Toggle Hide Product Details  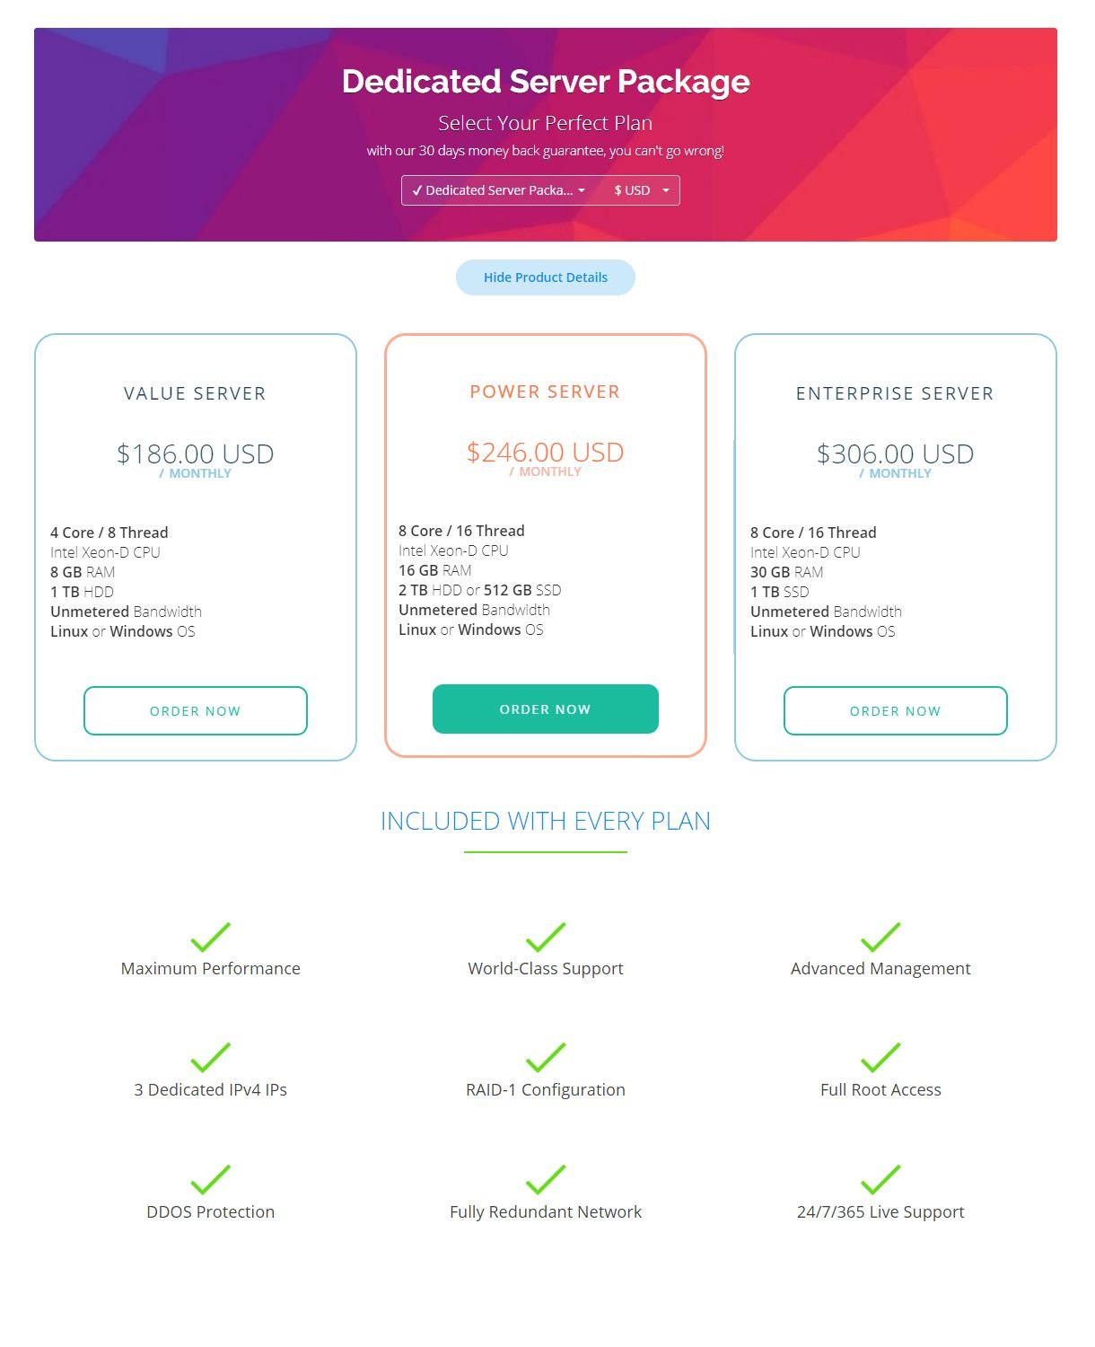pyautogui.click(x=546, y=277)
